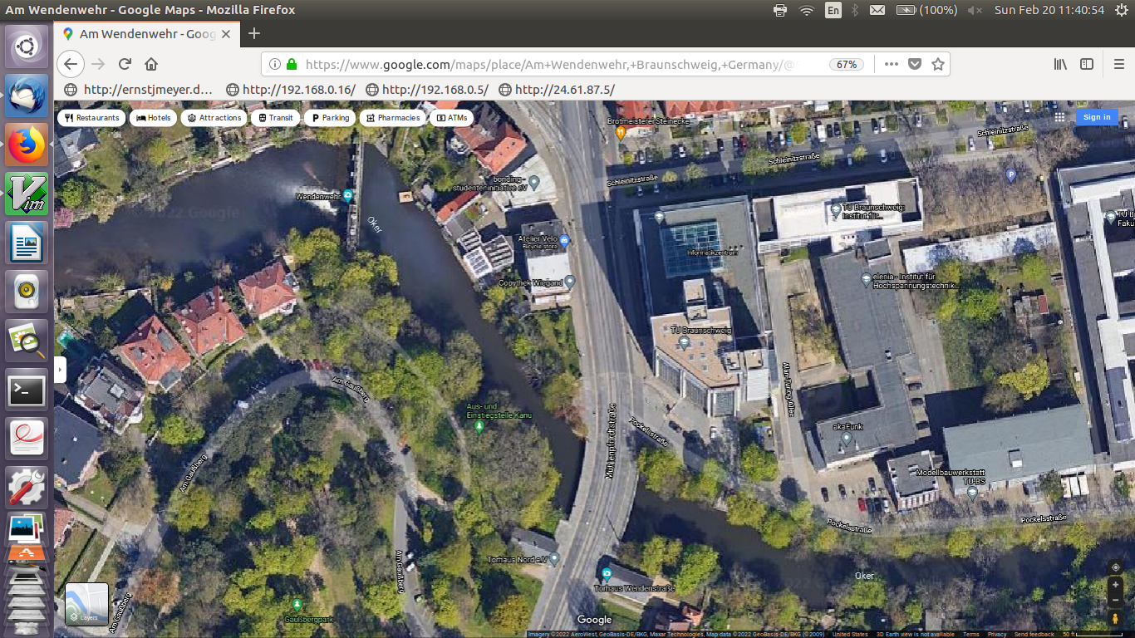Screen dimensions: 1135x638
Task: Toggle the Firefox sidebar view
Action: pyautogui.click(x=1086, y=64)
